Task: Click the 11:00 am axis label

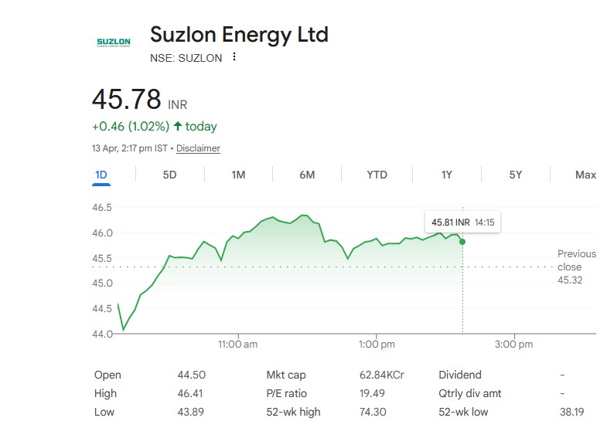Action: coord(237,345)
